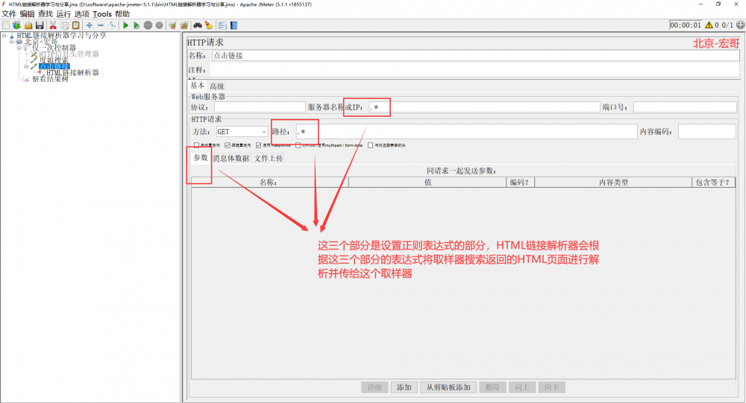
Task: Open the Tools menu
Action: (101, 14)
